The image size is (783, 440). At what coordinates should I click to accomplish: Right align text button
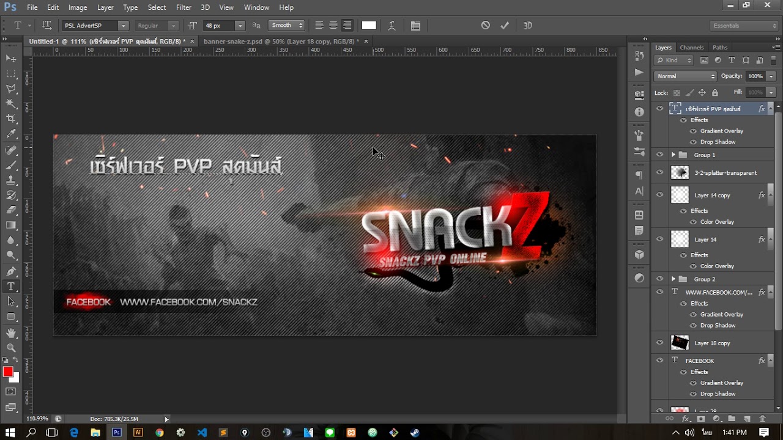(x=347, y=26)
